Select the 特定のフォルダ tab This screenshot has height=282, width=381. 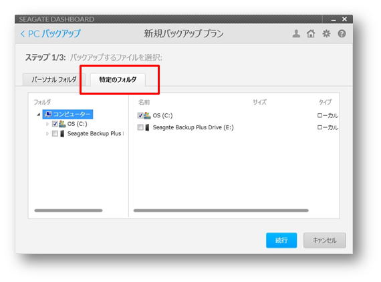(118, 79)
